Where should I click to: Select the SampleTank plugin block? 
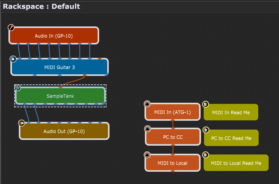pos(60,96)
